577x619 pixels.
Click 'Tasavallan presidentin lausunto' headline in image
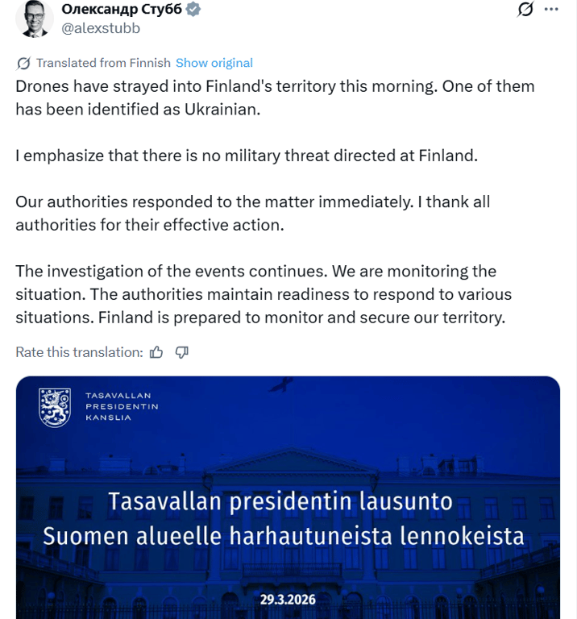[x=280, y=502]
